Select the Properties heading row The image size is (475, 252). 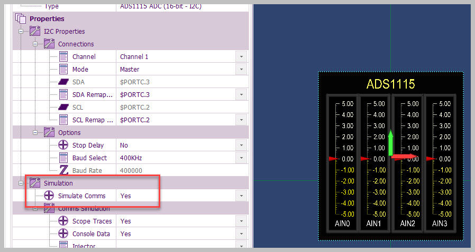131,18
